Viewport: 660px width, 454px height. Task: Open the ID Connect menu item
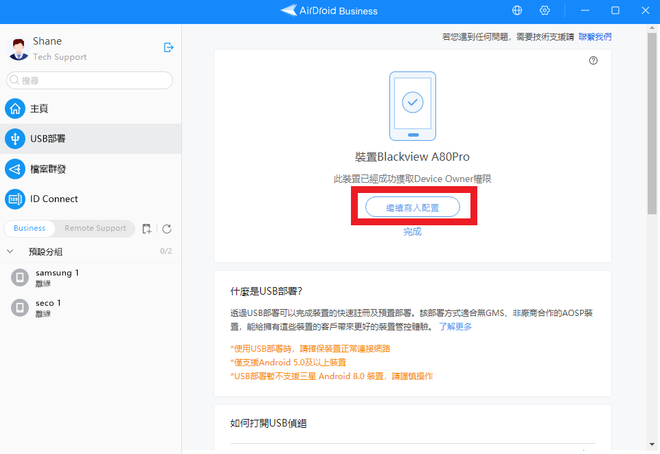tap(91, 199)
